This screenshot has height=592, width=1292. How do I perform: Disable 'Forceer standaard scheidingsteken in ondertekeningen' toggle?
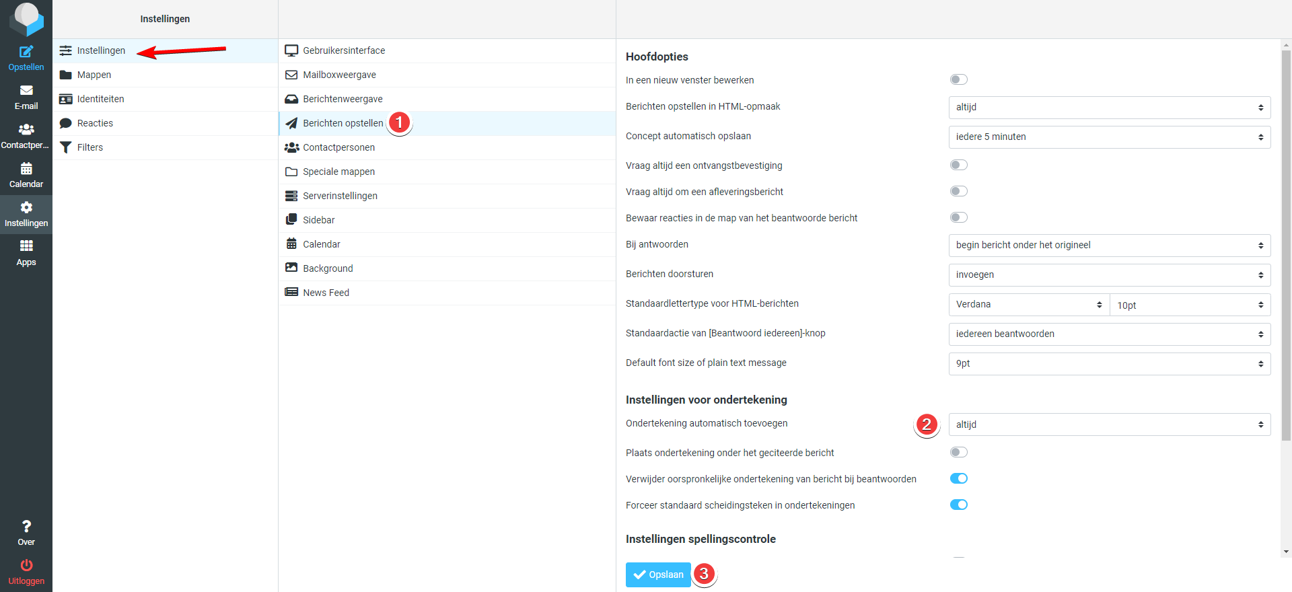[x=958, y=505]
